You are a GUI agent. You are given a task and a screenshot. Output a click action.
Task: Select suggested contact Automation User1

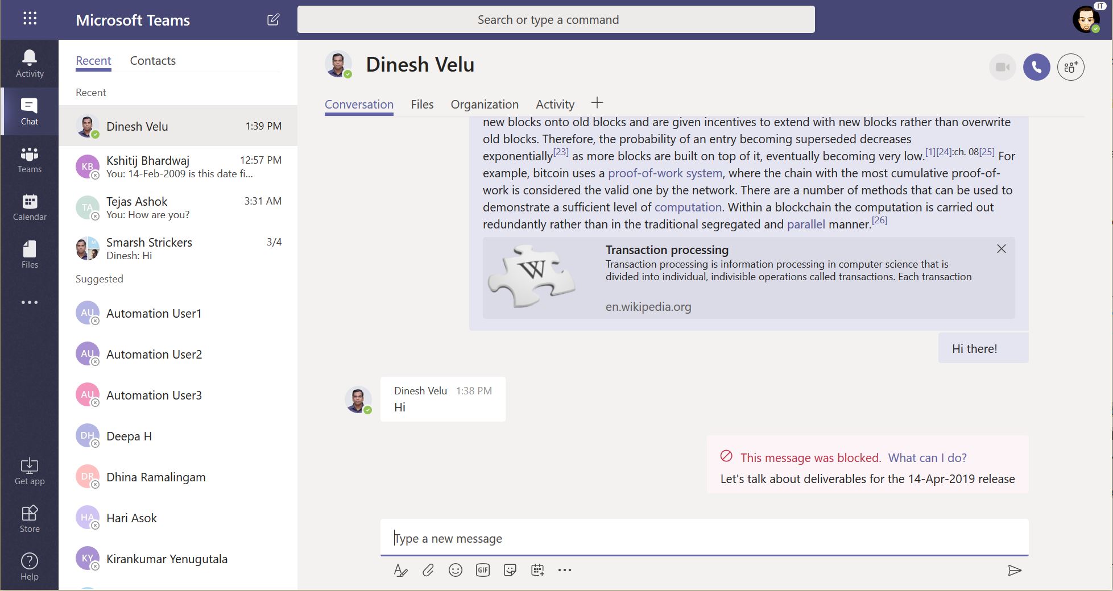(x=178, y=313)
